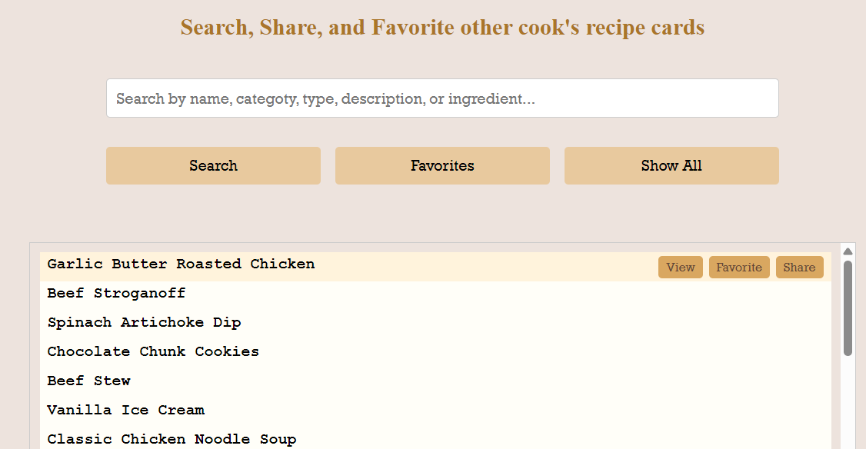Click the Search button

tap(213, 165)
